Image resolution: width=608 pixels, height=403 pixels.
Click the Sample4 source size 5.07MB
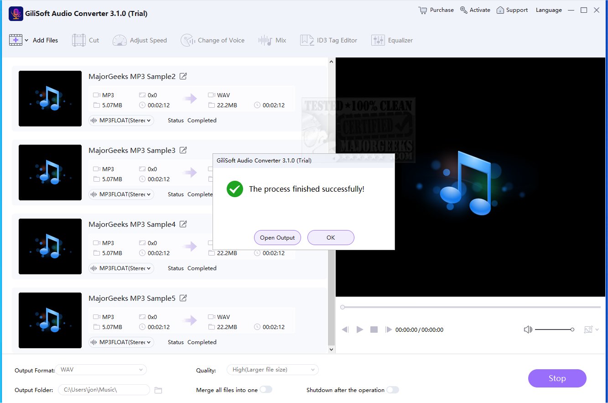coord(112,253)
